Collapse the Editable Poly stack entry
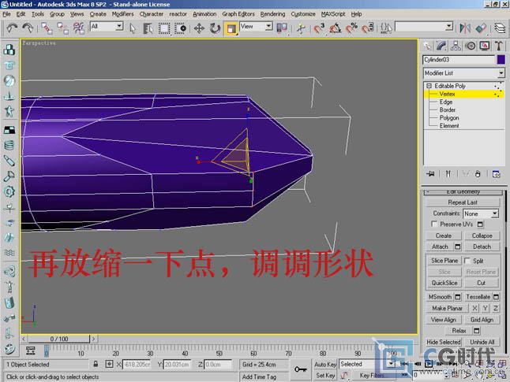The image size is (510, 382). [429, 86]
